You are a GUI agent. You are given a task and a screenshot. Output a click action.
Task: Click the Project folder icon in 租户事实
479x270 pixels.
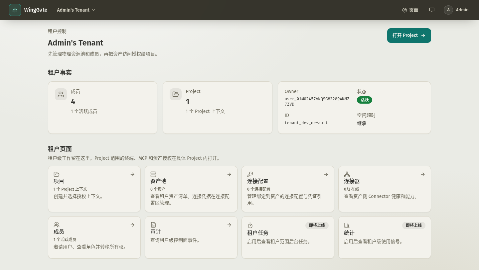(176, 94)
